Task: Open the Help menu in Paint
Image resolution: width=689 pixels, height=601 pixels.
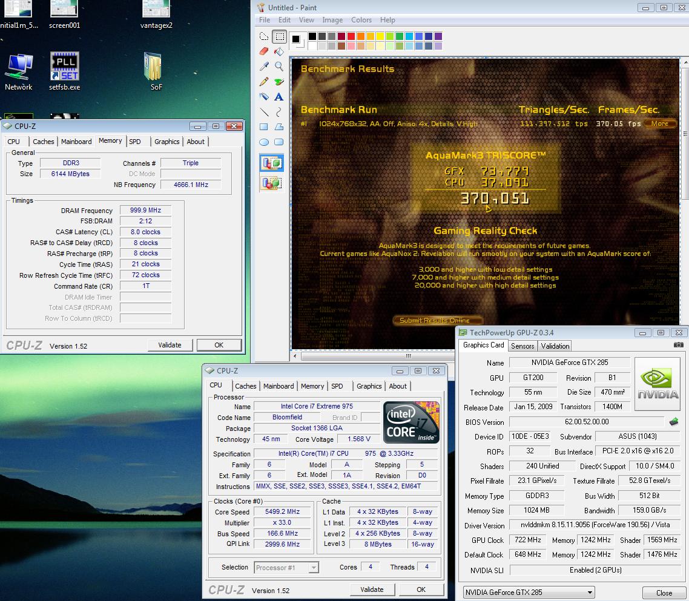Action: point(387,20)
